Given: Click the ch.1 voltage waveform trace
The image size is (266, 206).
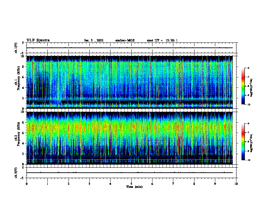Looking at the screenshot, I should pos(130,48).
